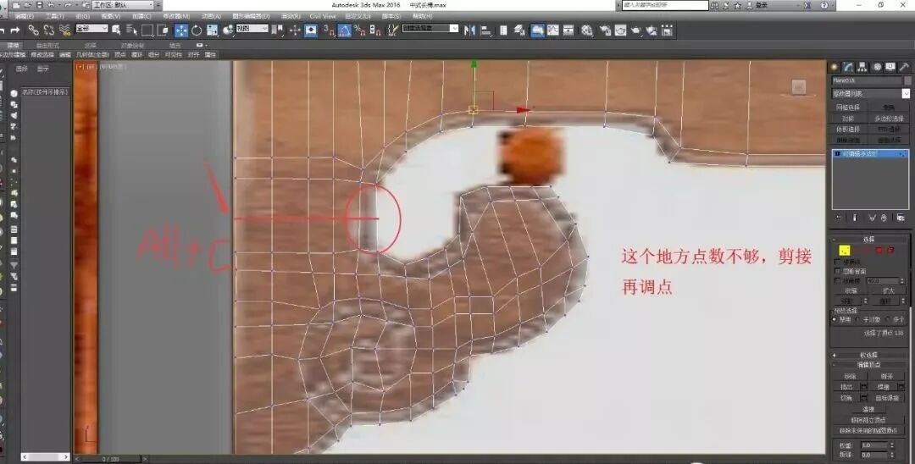Click the Target Weld button

click(887, 398)
